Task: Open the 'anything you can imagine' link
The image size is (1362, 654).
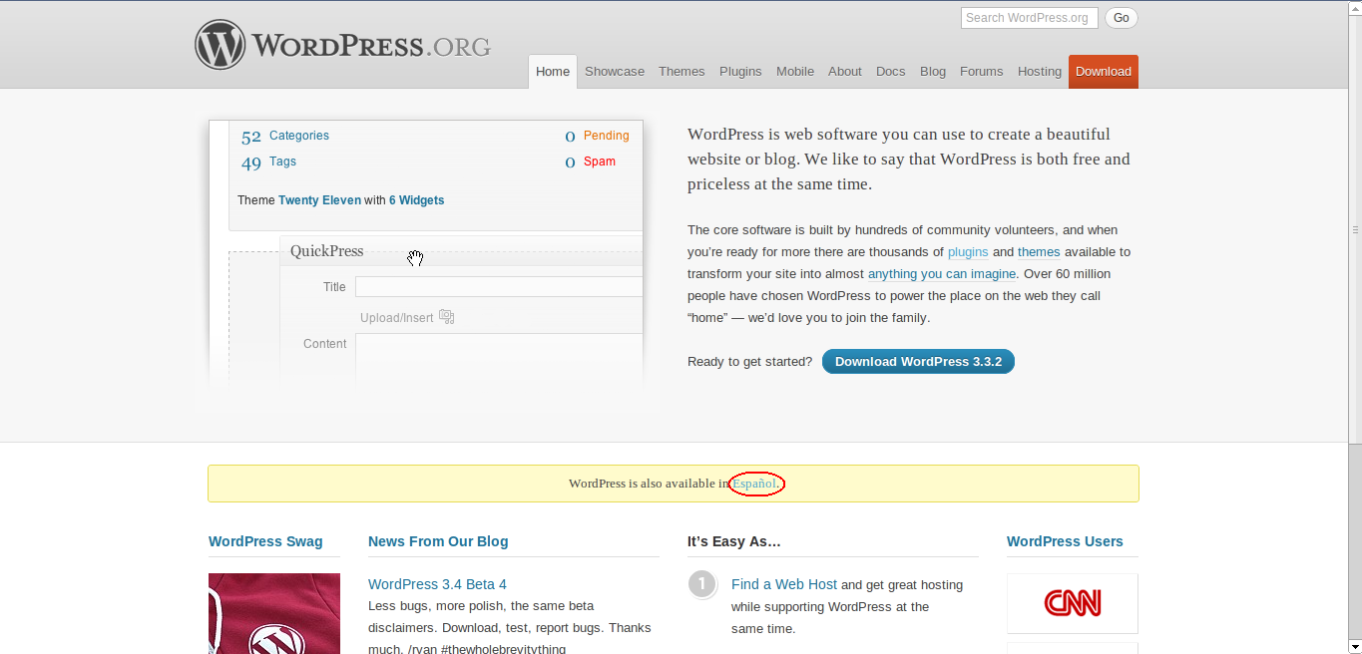Action: click(x=942, y=274)
